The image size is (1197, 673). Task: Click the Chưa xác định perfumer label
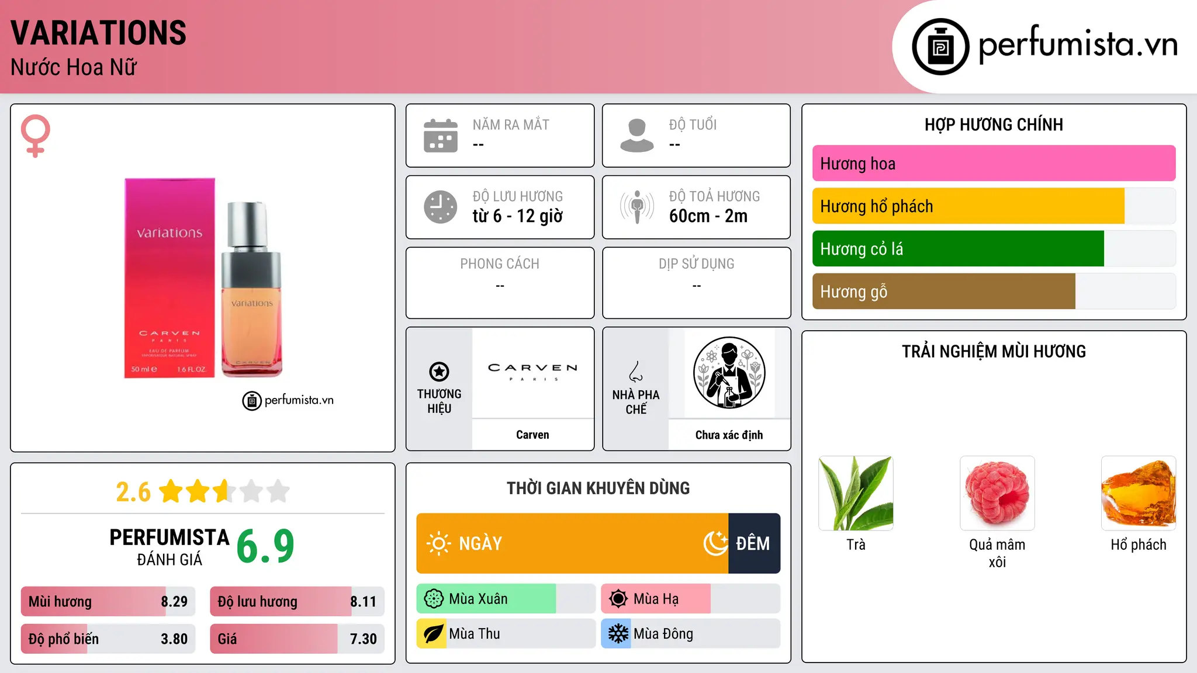tap(729, 435)
